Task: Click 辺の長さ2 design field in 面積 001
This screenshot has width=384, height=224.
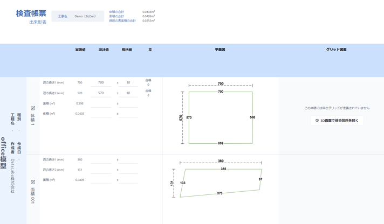Action: pos(101,170)
